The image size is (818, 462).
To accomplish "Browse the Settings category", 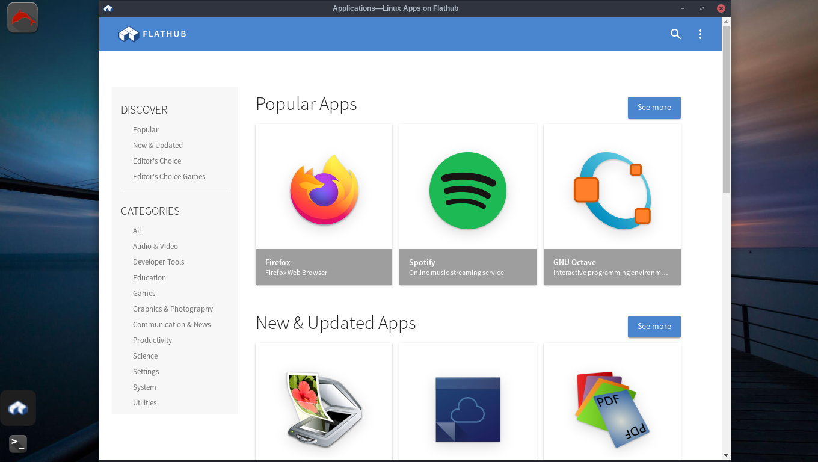I will (146, 372).
